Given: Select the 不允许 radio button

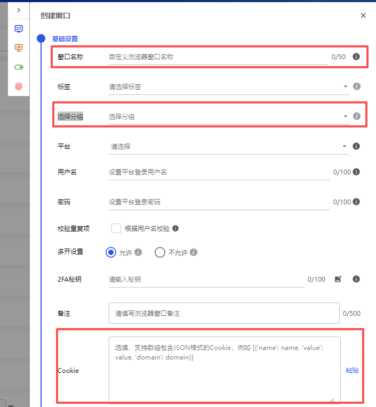Looking at the screenshot, I should click(159, 252).
